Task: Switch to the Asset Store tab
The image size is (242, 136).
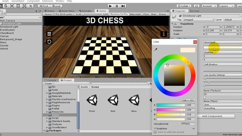Action: [x=67, y=11]
